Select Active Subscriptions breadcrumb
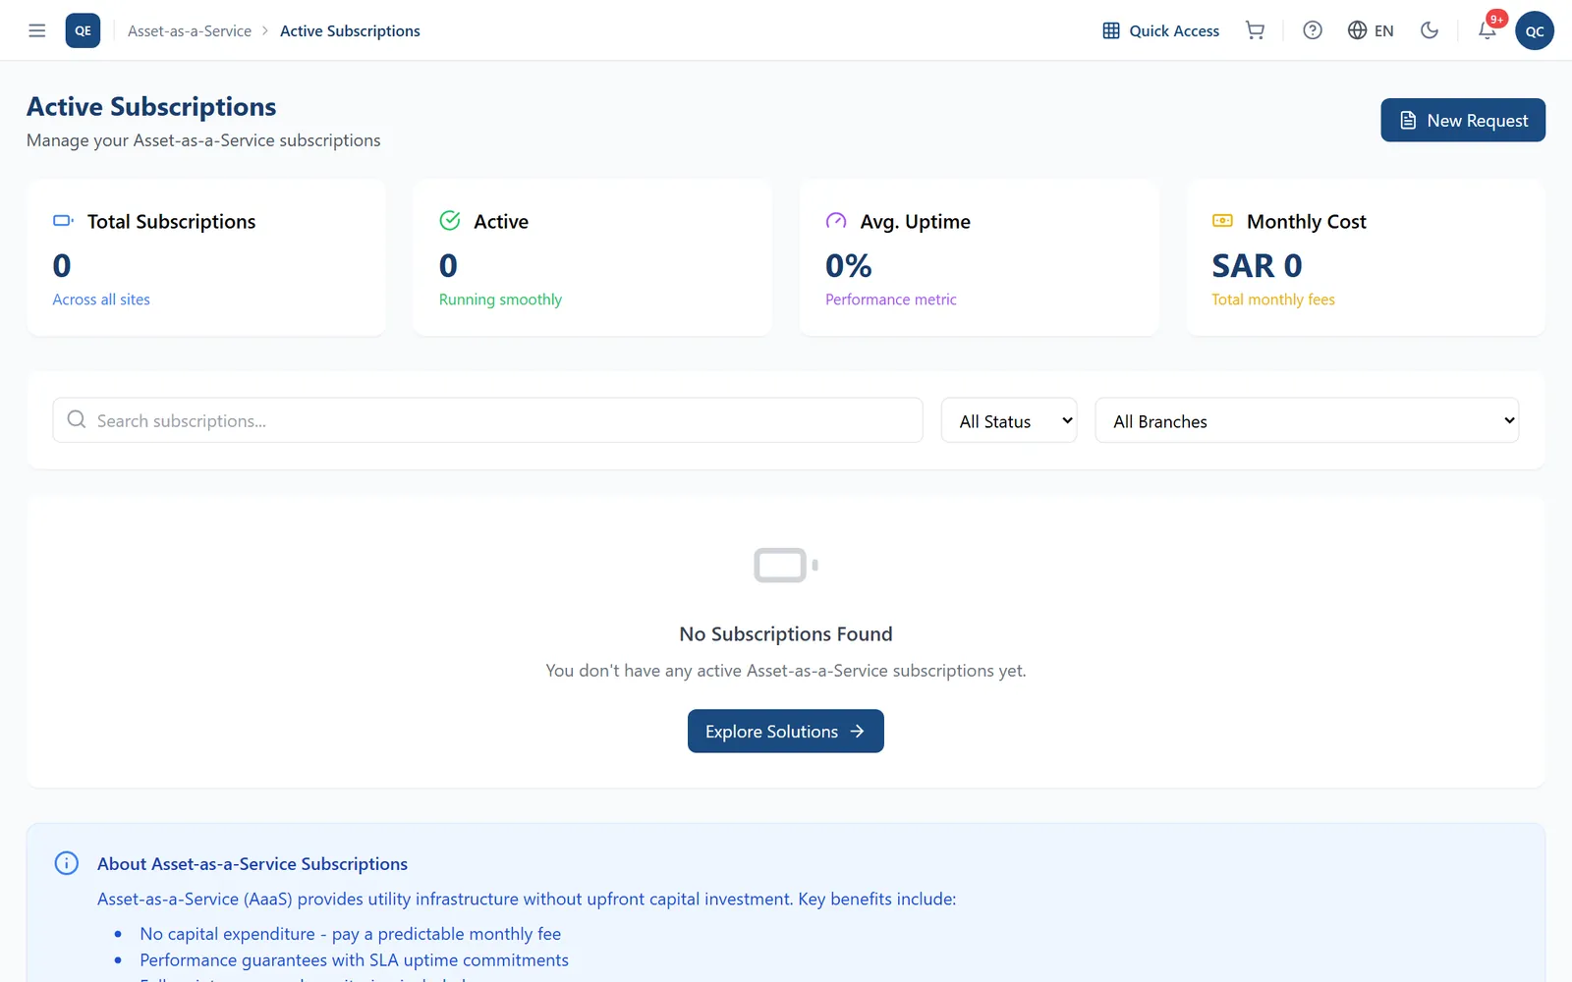 click(x=350, y=31)
